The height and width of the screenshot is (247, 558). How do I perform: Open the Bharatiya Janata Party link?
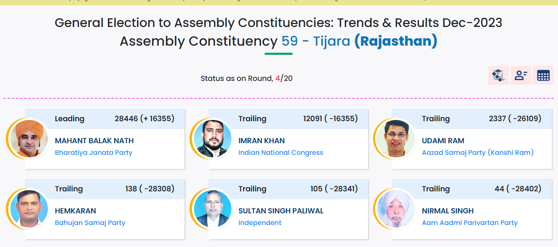(x=93, y=152)
